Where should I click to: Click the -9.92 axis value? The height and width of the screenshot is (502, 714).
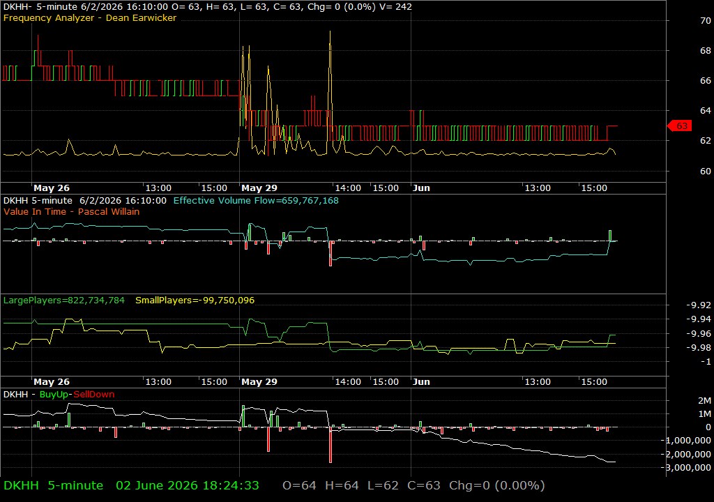[699, 305]
